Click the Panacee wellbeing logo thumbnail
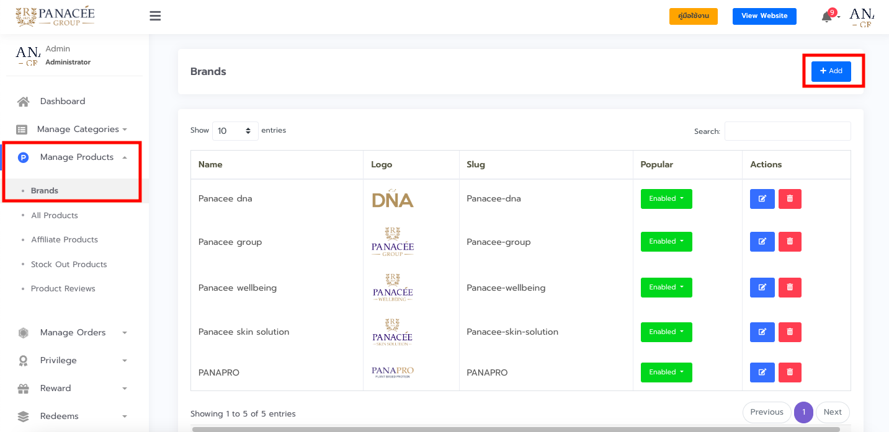This screenshot has width=889, height=432. (x=393, y=288)
